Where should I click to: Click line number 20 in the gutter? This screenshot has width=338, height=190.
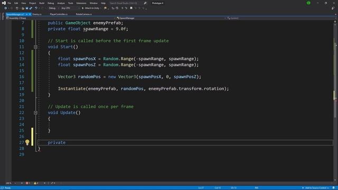[x=22, y=101]
